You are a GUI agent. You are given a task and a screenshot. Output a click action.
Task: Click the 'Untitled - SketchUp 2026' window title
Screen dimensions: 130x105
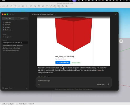pyautogui.click(x=65, y=3)
